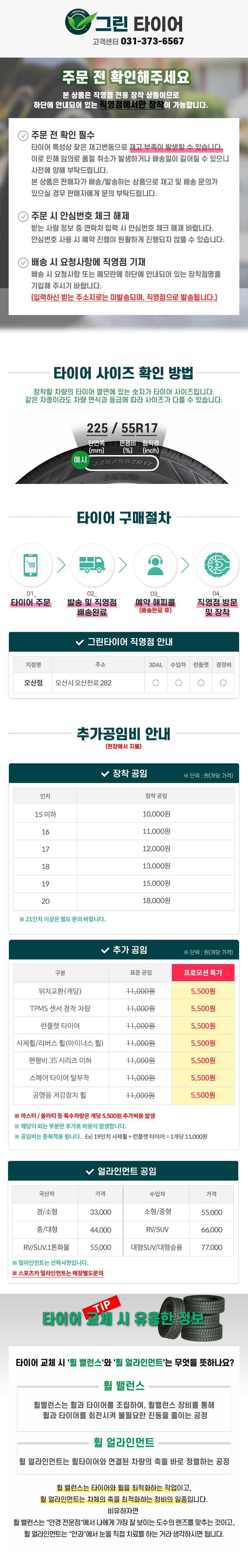This screenshot has width=248, height=1562.
Task: Click the chevron after step 02 배송완료
Action: tap(123, 564)
